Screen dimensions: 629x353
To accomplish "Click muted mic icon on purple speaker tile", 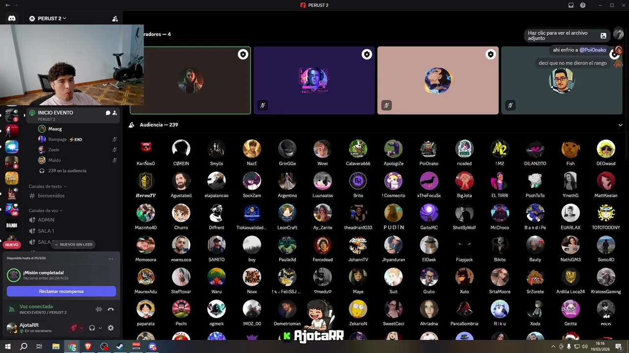I will (x=262, y=105).
